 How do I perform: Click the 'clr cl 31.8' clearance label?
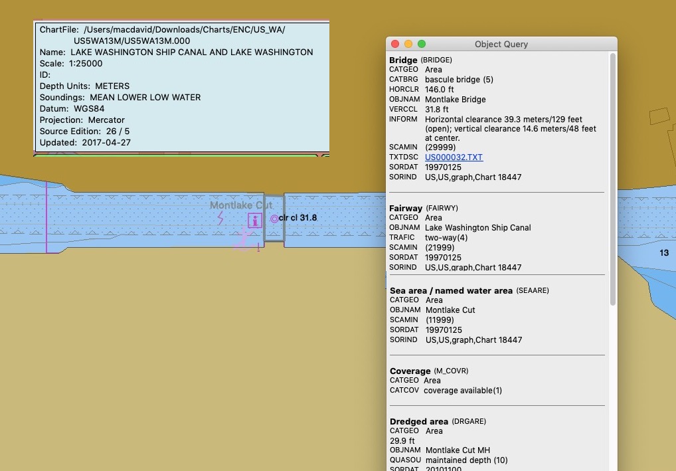[x=298, y=218]
